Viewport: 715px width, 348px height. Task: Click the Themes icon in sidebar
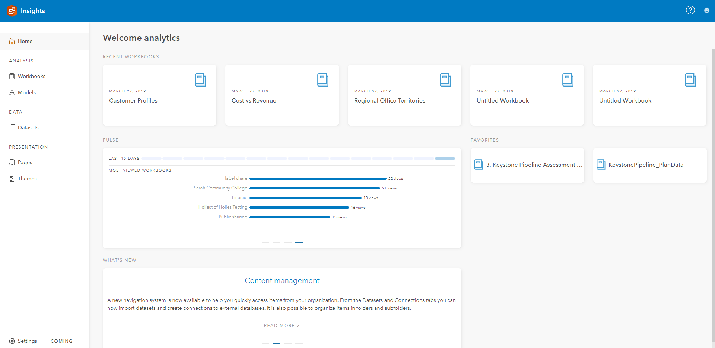pos(12,179)
